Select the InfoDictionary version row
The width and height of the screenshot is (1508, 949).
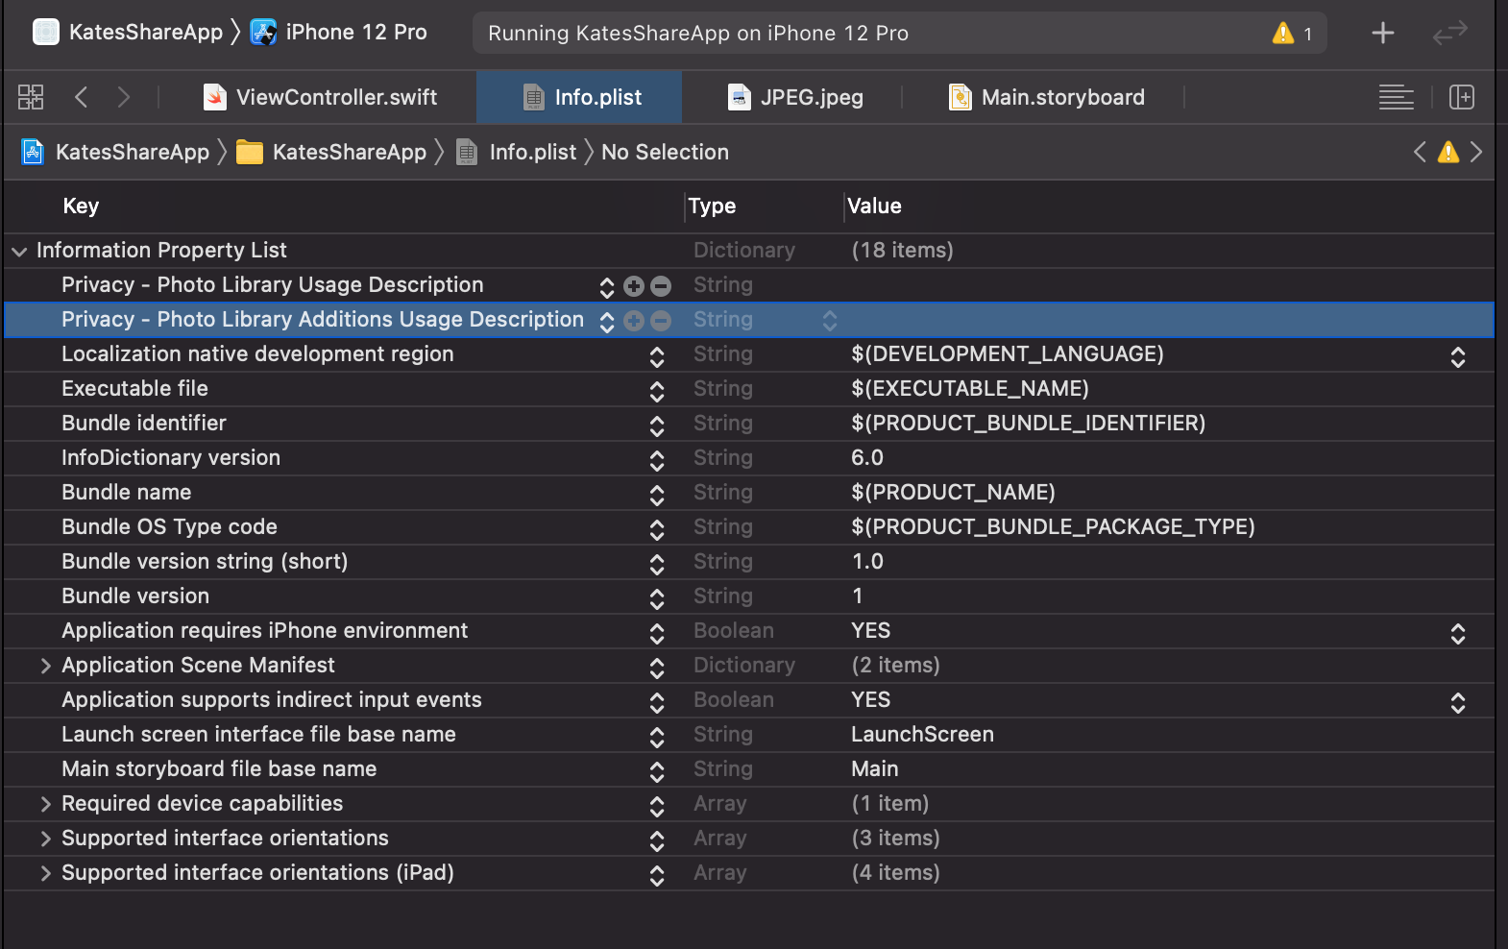coord(749,458)
